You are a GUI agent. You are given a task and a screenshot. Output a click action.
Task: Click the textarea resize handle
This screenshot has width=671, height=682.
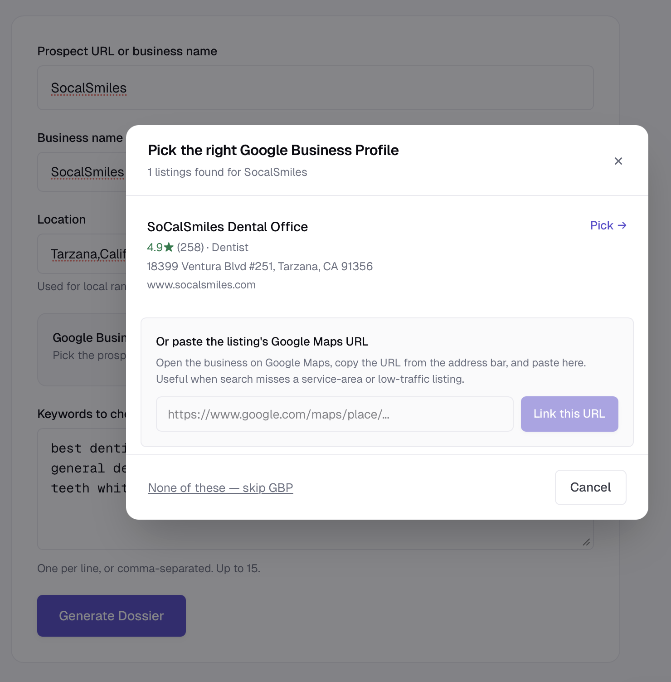[585, 541]
